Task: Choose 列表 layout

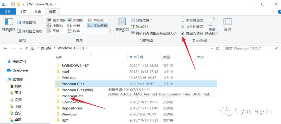Action: pyautogui.click(x=74, y=26)
